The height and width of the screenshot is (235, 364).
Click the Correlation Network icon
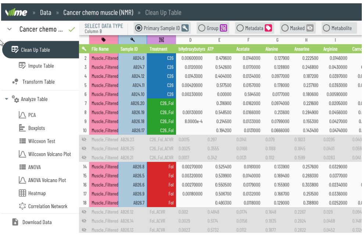(x=22, y=206)
